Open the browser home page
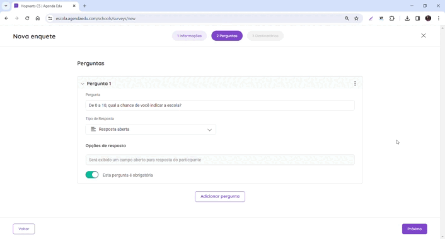Viewport: 445px width, 239px height. [x=38, y=18]
